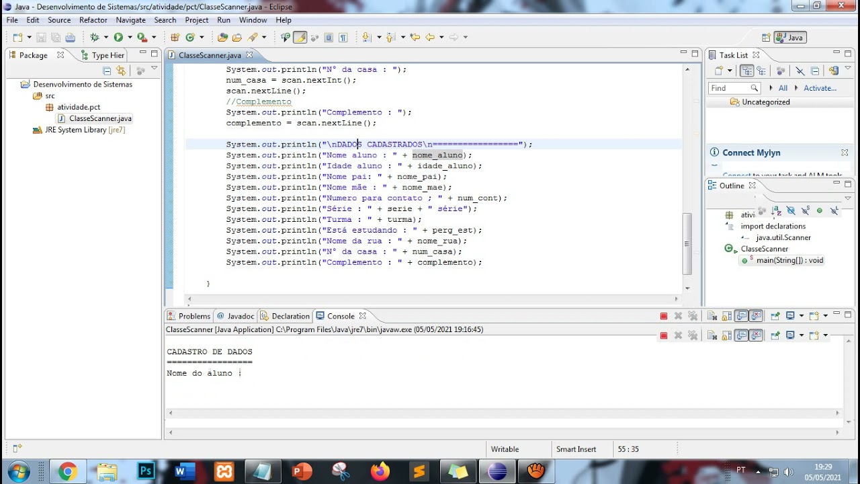Viewport: 860px width, 484px height.
Task: Click the Run Last Tool icon
Action: pyautogui.click(x=142, y=38)
